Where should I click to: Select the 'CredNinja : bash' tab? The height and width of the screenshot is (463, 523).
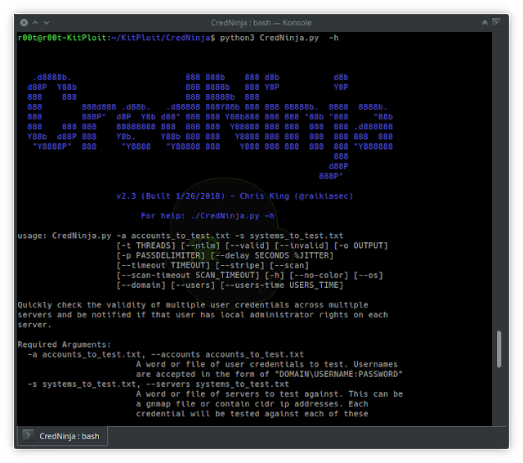point(62,436)
